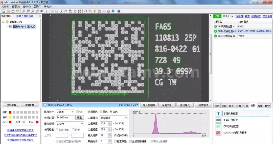The height and width of the screenshot is (144, 273).
Task: Open the 查看(V) menu
Action: click(16, 7)
